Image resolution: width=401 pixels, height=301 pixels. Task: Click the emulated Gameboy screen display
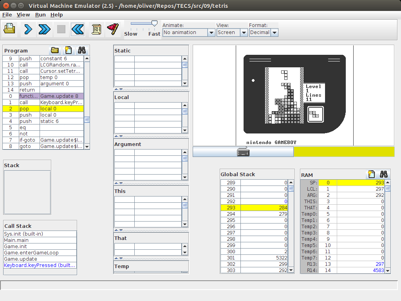pos(294,96)
